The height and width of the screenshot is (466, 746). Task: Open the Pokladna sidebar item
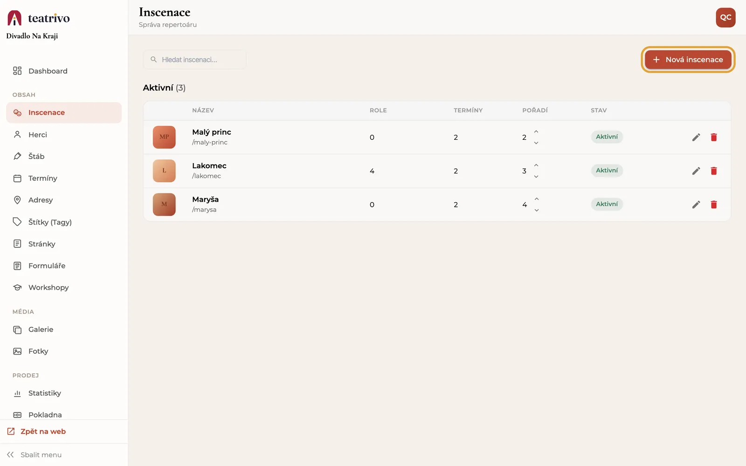click(64, 414)
